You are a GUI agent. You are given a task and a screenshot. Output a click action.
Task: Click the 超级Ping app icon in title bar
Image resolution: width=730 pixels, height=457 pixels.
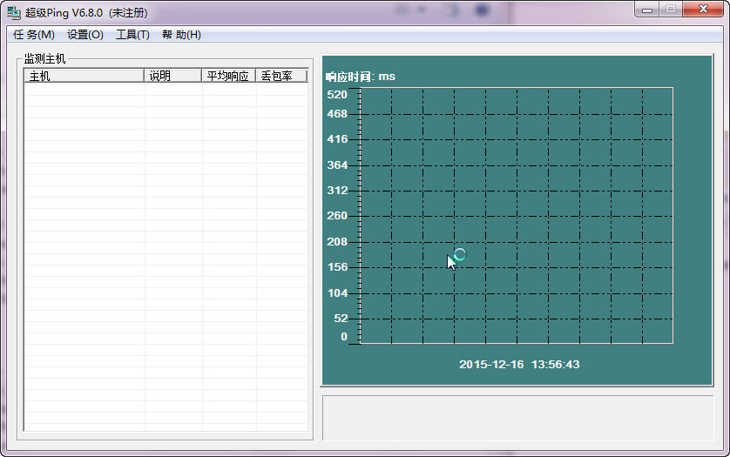(x=14, y=12)
